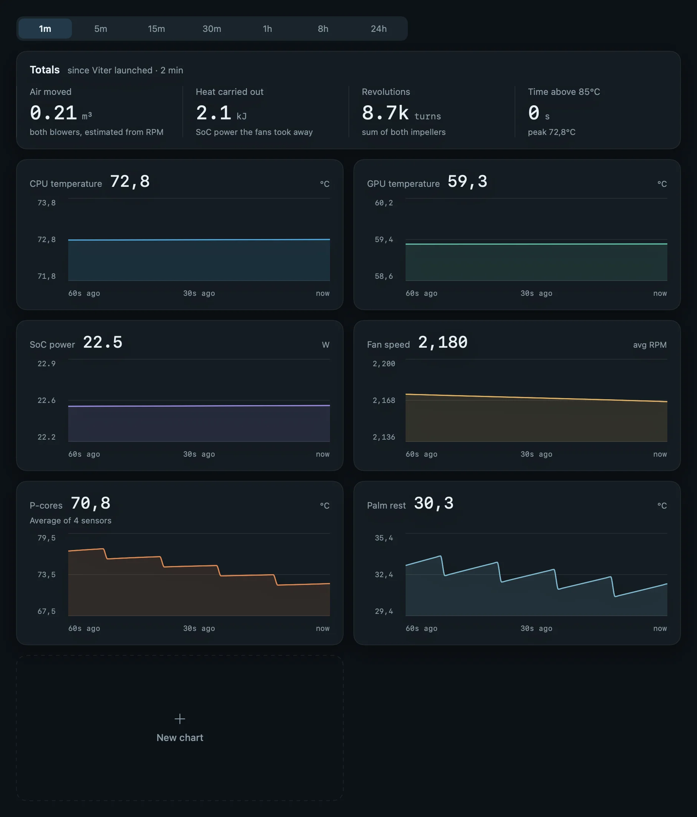Click the Revolutions value 8.7k
697x817 pixels.
click(x=385, y=113)
